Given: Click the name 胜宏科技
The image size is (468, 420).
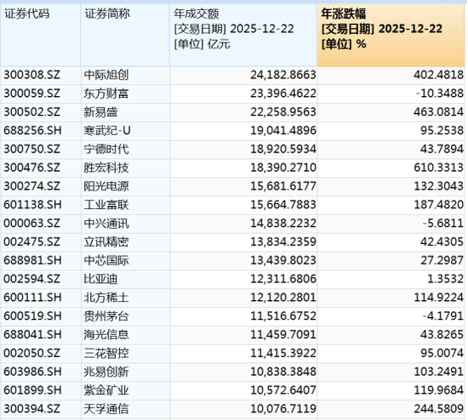Looking at the screenshot, I should coord(106,167).
